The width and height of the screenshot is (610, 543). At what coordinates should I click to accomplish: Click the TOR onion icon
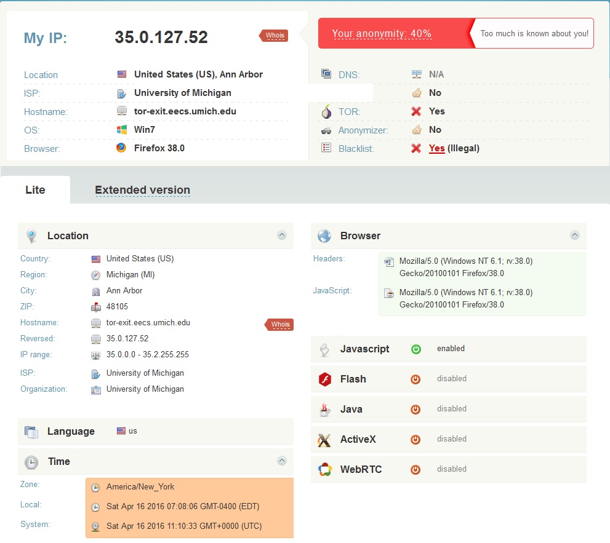(326, 112)
